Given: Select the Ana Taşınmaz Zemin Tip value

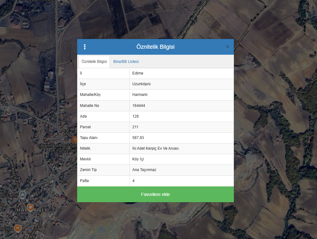Looking at the screenshot, I should (x=144, y=170).
